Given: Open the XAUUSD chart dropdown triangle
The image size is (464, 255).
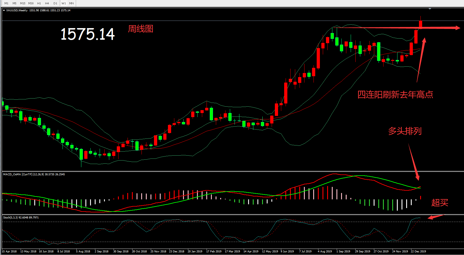Looking at the screenshot, I should coord(4,10).
